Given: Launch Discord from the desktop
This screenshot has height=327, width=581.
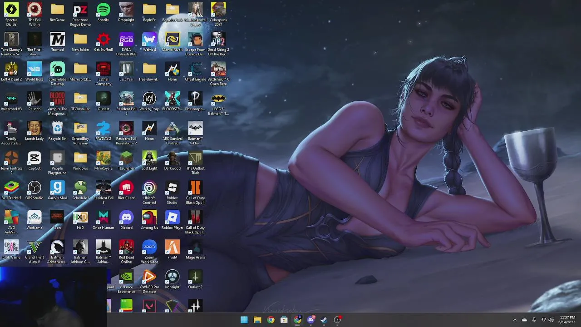Looking at the screenshot, I should point(126,220).
